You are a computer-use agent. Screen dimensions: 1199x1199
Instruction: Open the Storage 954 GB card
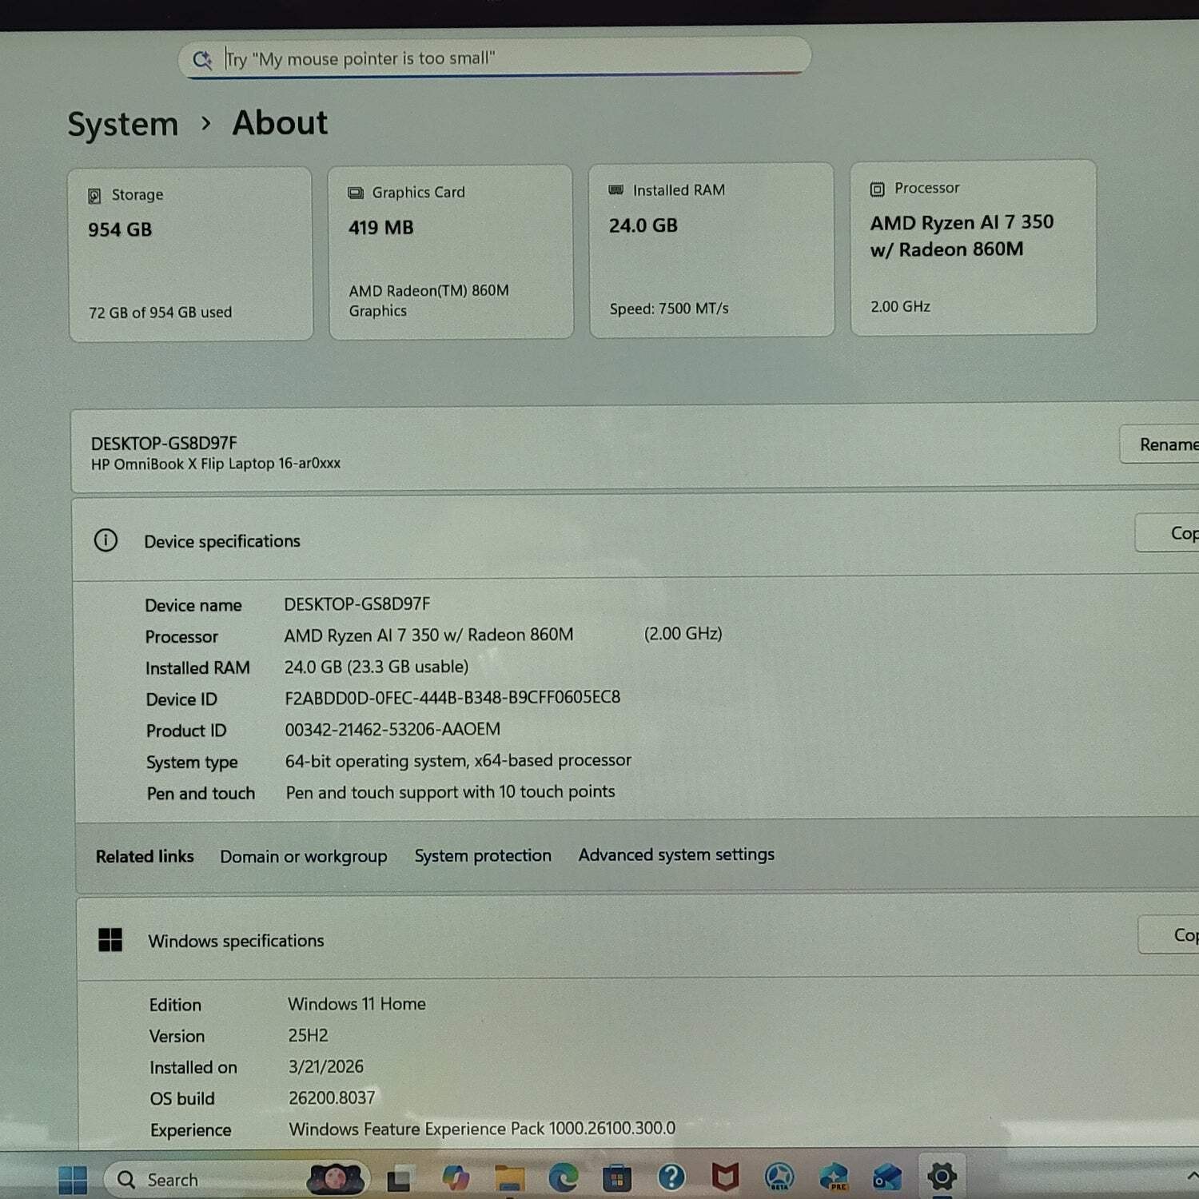190,254
